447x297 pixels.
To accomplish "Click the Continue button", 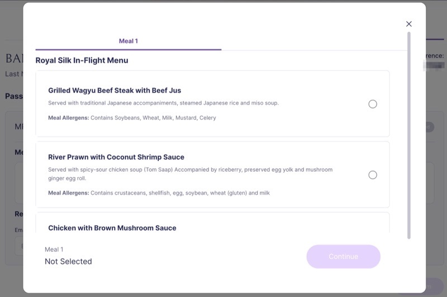I will [343, 257].
